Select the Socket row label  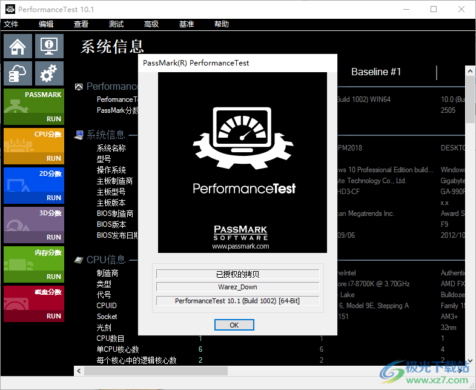tap(107, 317)
